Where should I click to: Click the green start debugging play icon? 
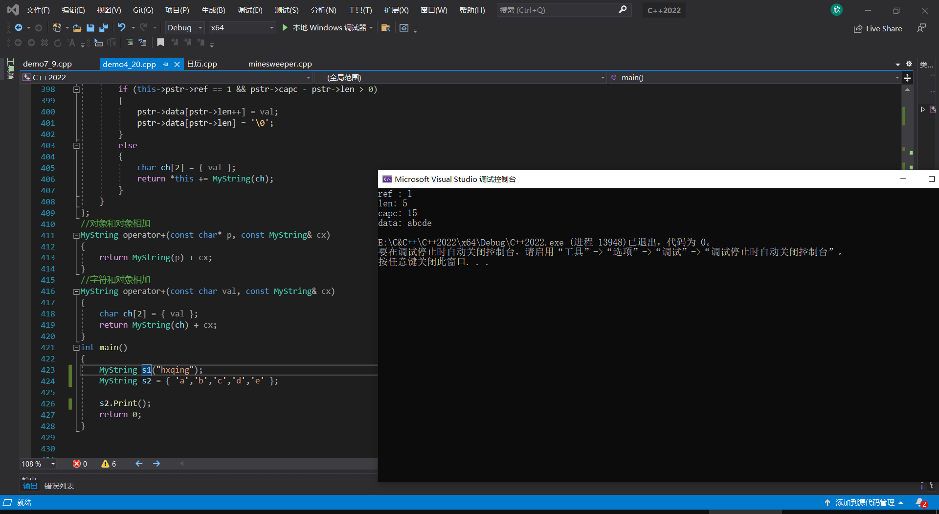click(285, 28)
